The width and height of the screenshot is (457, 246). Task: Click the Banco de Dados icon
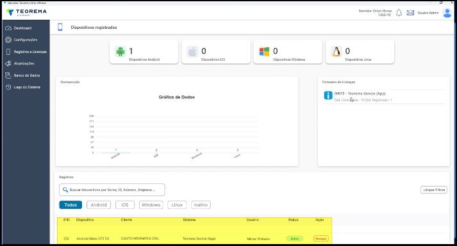8,75
